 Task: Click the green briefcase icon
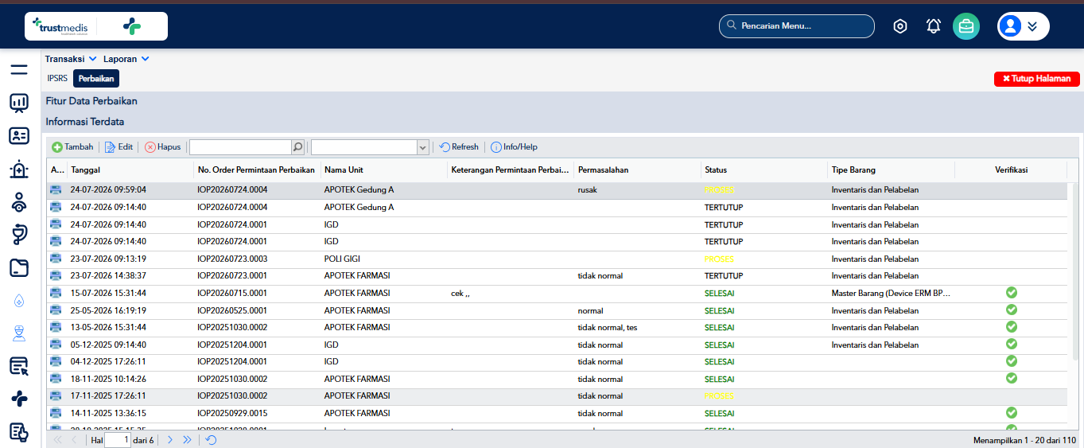point(966,26)
